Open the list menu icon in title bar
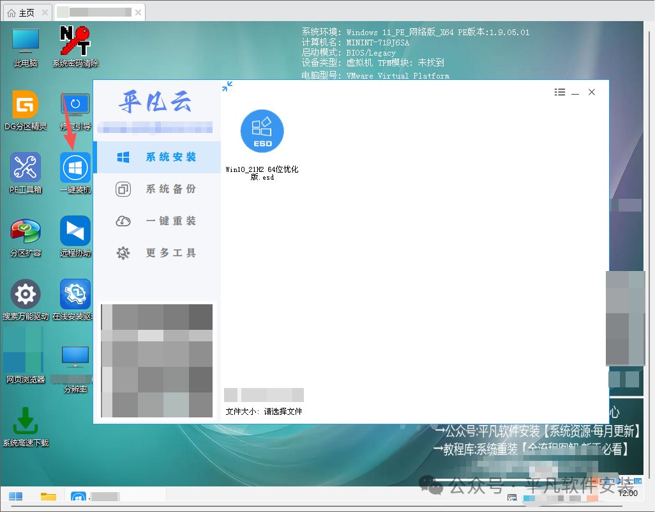This screenshot has width=655, height=512. [x=560, y=92]
